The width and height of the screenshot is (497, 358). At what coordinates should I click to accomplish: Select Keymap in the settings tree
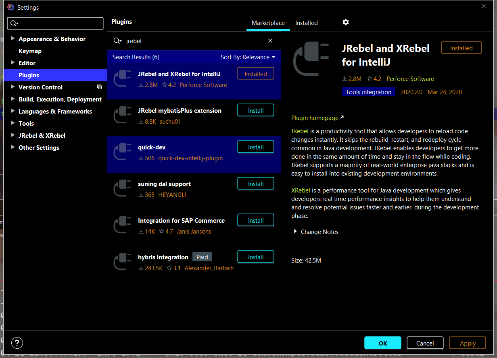pos(30,51)
